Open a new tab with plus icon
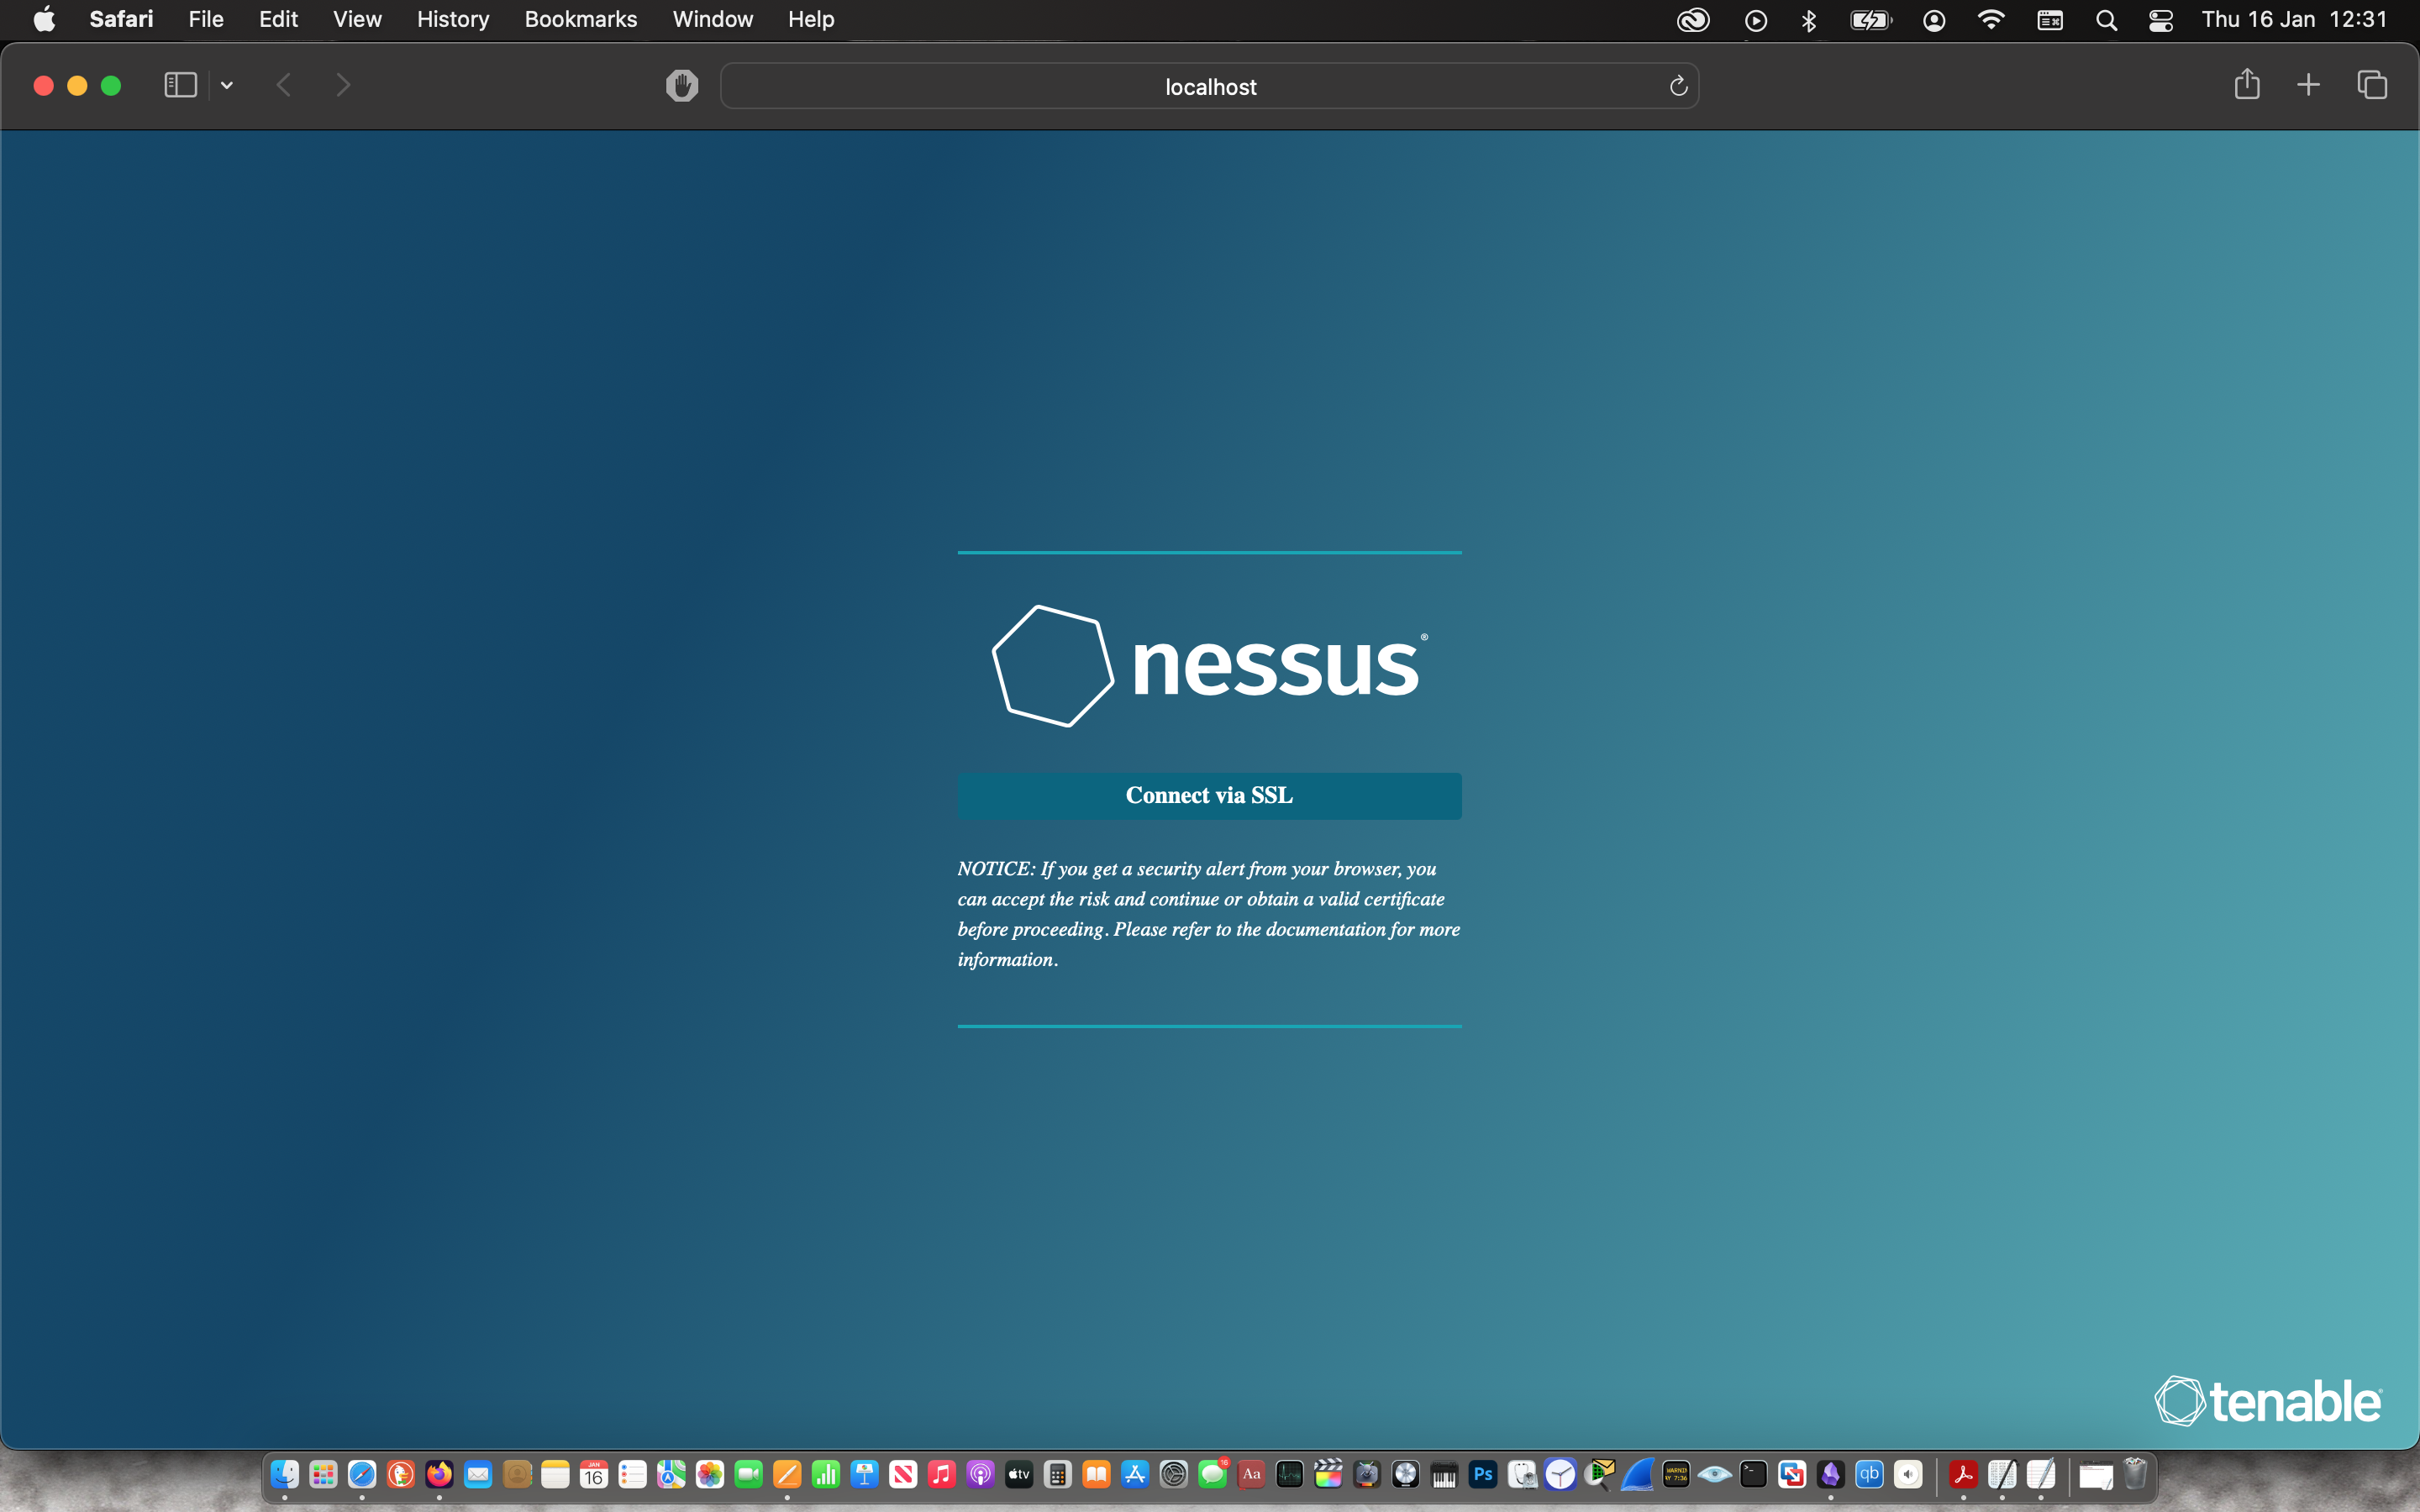This screenshot has width=2420, height=1512. click(x=2308, y=85)
